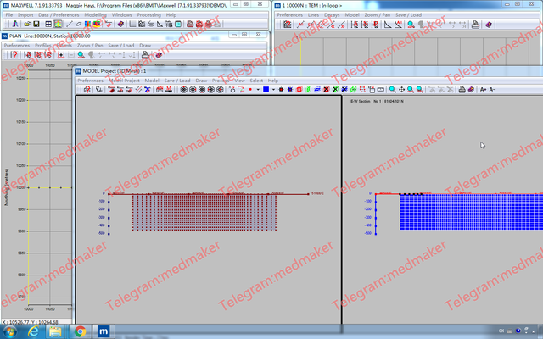
Task: Click the plate parallelogram icon in Maxwell toolbar
Action: pos(78,25)
